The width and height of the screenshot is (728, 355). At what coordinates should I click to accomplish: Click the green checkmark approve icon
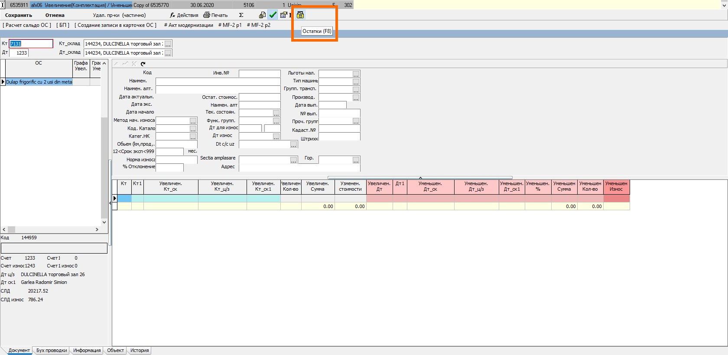(273, 15)
